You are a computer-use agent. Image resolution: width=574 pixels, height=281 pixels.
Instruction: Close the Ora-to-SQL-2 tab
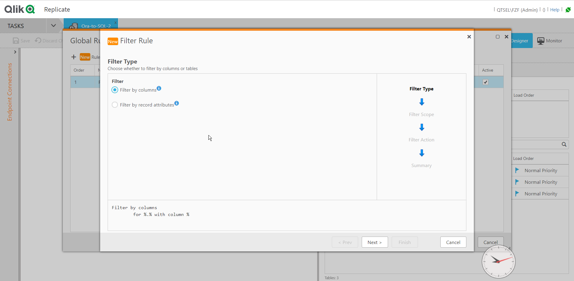115,22
